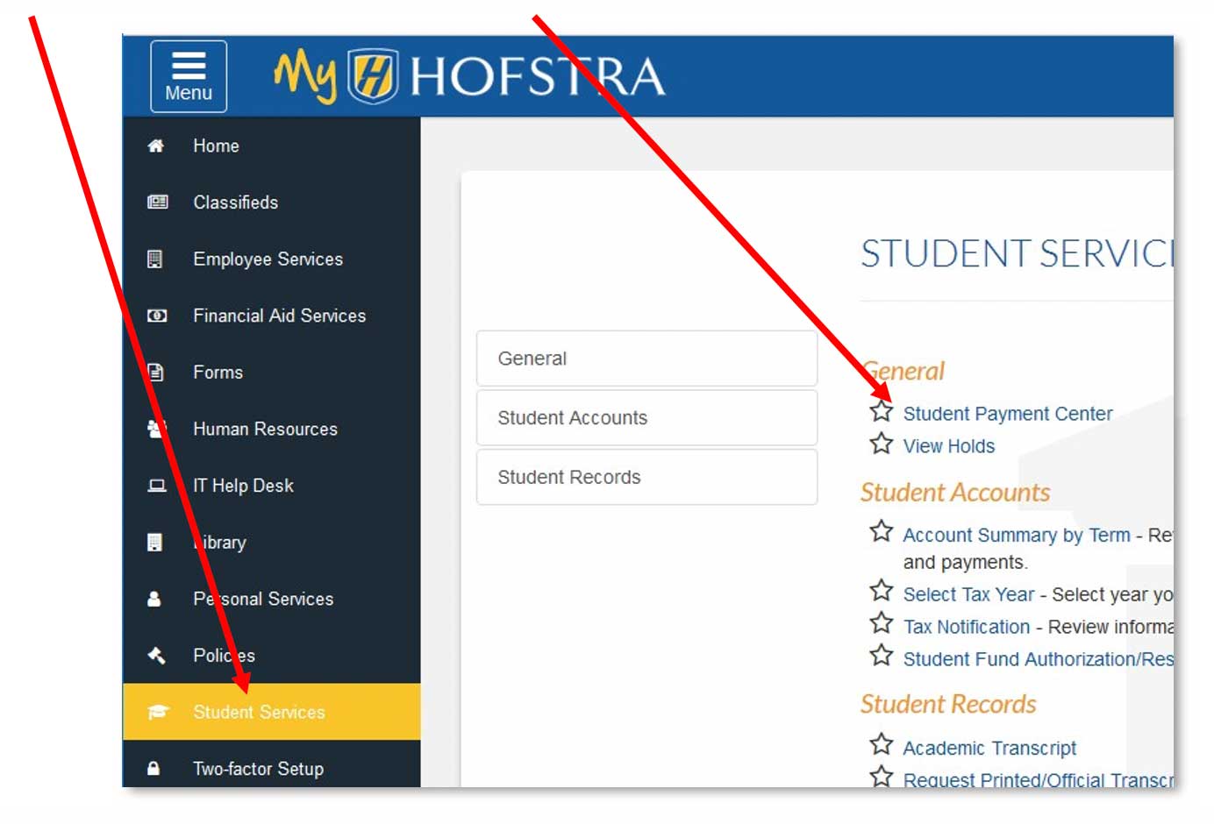Open the Account Summary by Term link
The image size is (1214, 824).
1016,536
